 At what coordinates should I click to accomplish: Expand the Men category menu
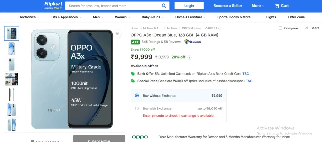click(x=98, y=17)
